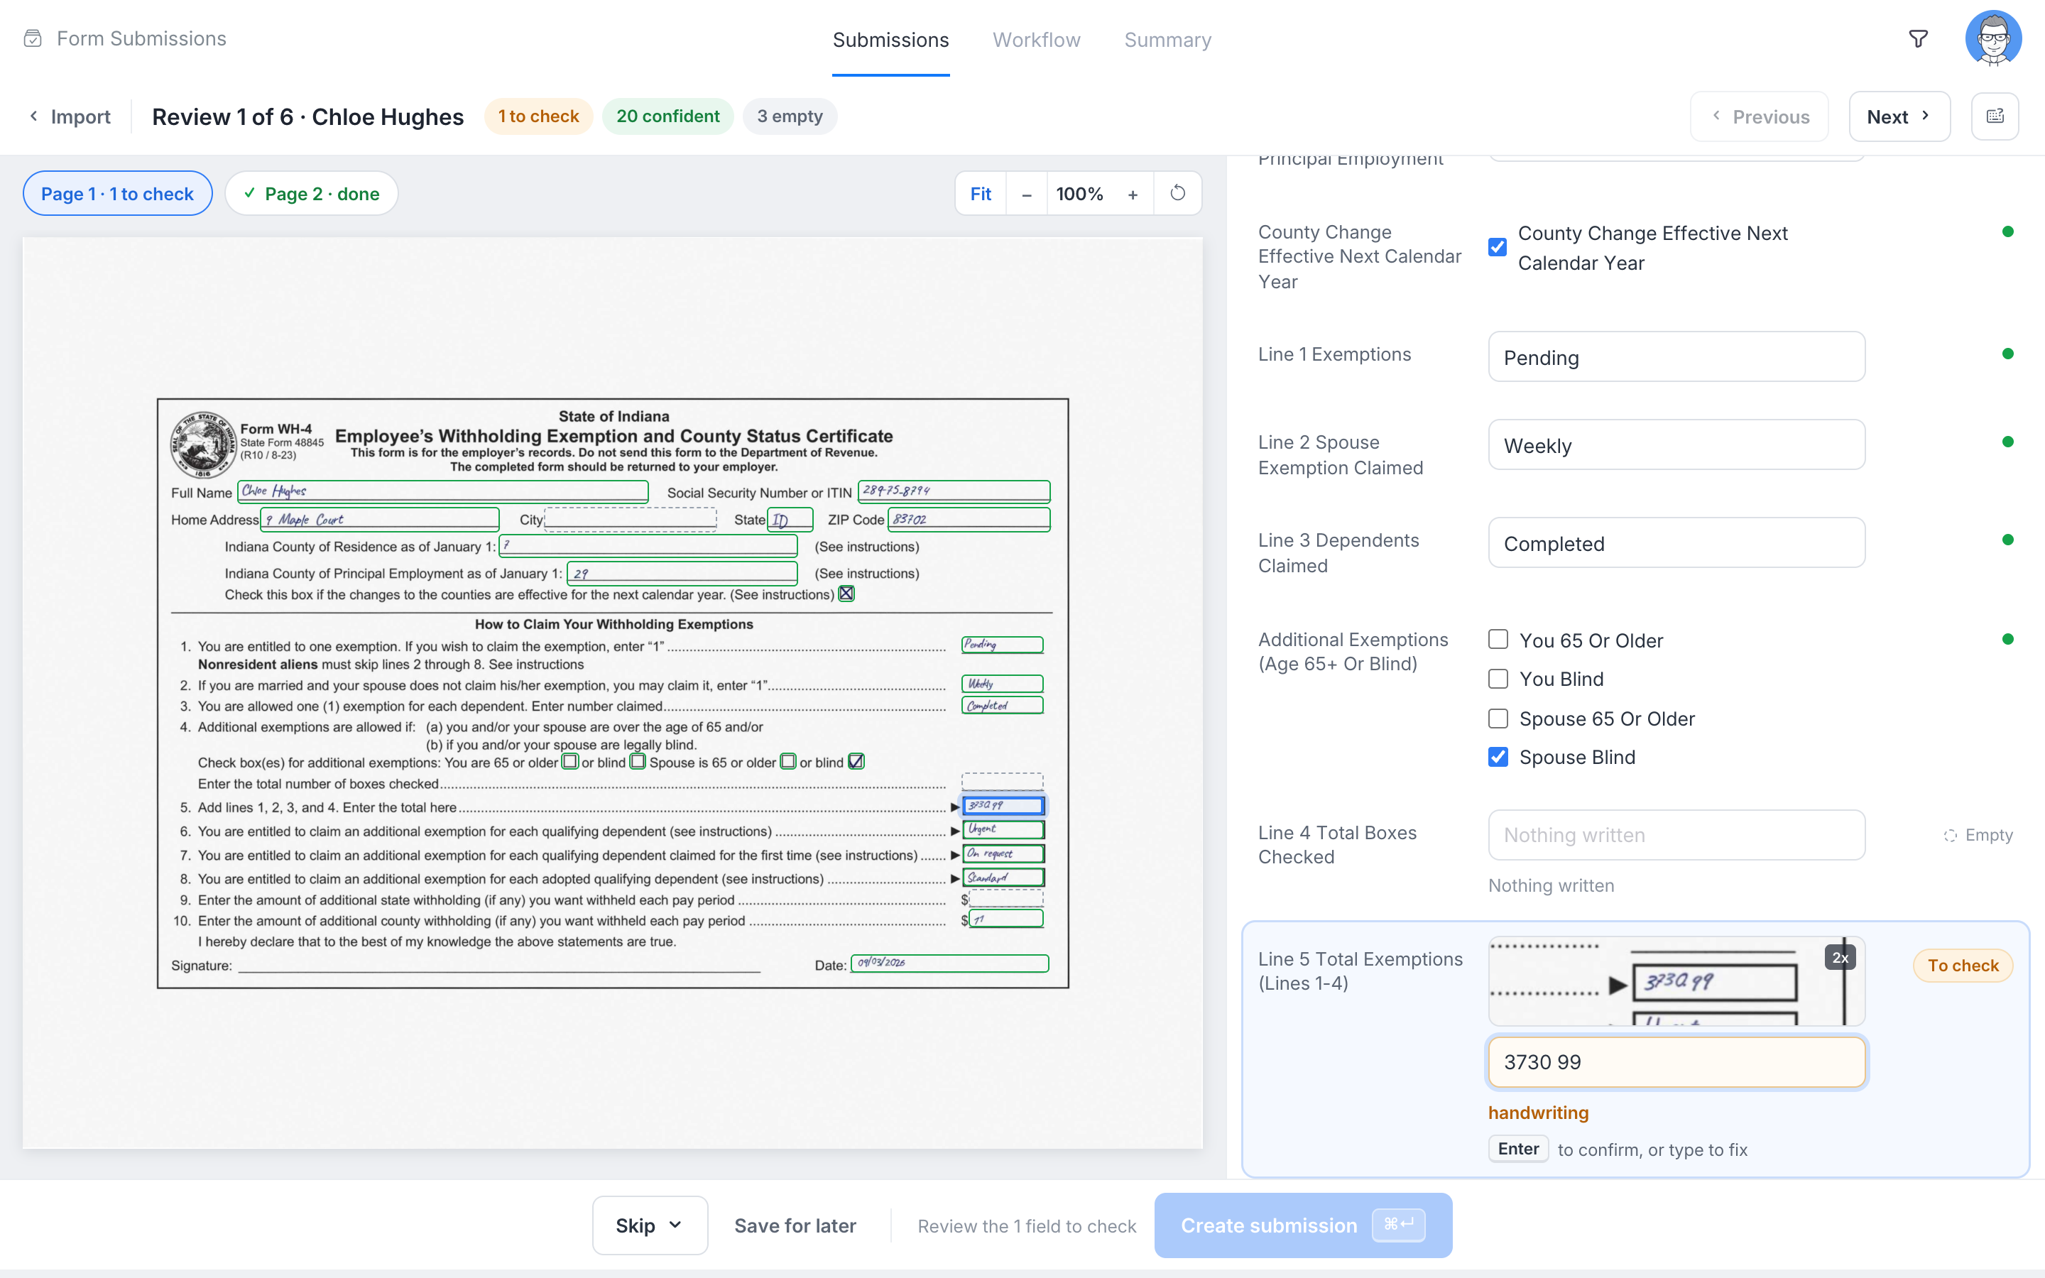The width and height of the screenshot is (2045, 1278).
Task: Zoom out with the minus button
Action: coord(1027,195)
